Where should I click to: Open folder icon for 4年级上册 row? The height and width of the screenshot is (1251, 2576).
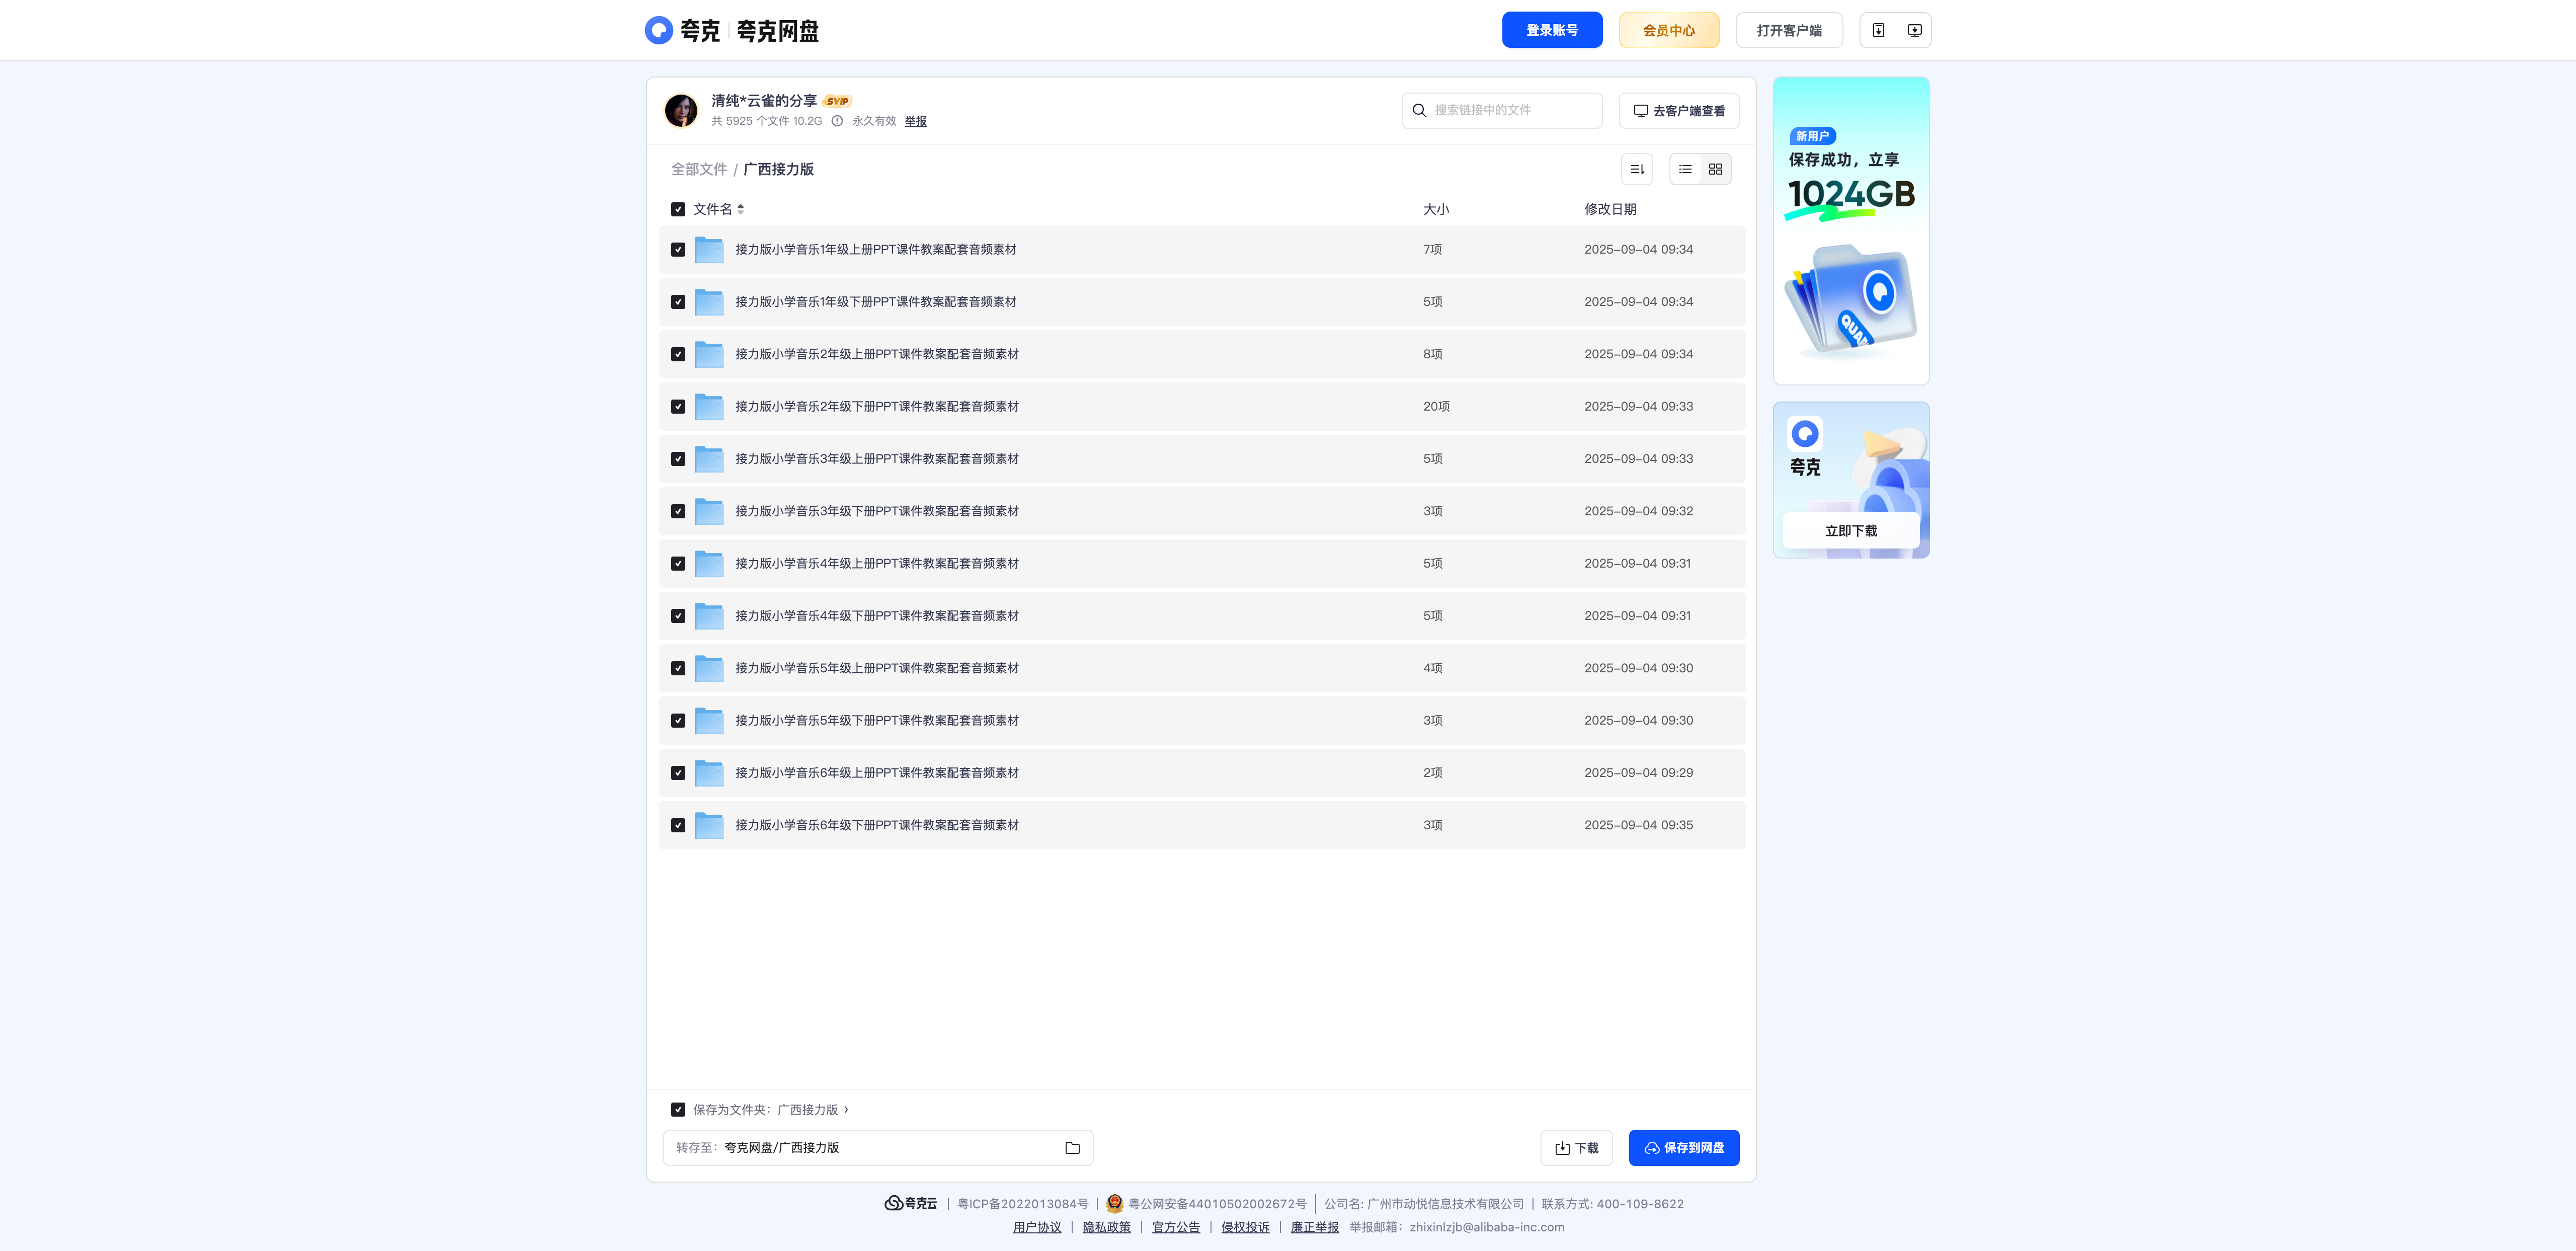point(709,563)
